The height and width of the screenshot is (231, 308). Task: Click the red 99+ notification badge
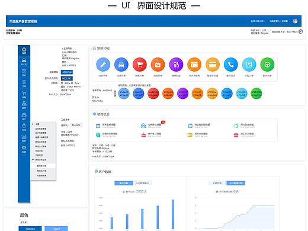click(163, 122)
